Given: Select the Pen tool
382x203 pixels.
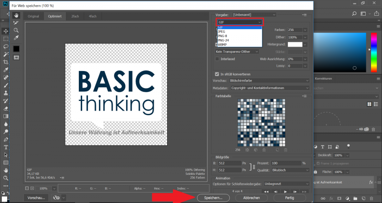Looking at the screenshot, I should tap(6, 140).
